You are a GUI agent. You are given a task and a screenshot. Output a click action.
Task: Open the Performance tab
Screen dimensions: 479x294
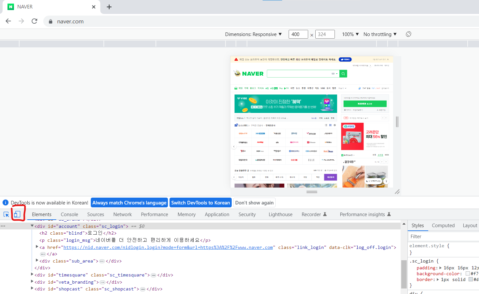(x=155, y=214)
